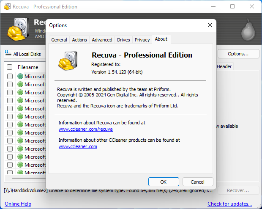Click the Recuva hard-hat logo in About tab
The image size is (262, 209).
point(68,60)
